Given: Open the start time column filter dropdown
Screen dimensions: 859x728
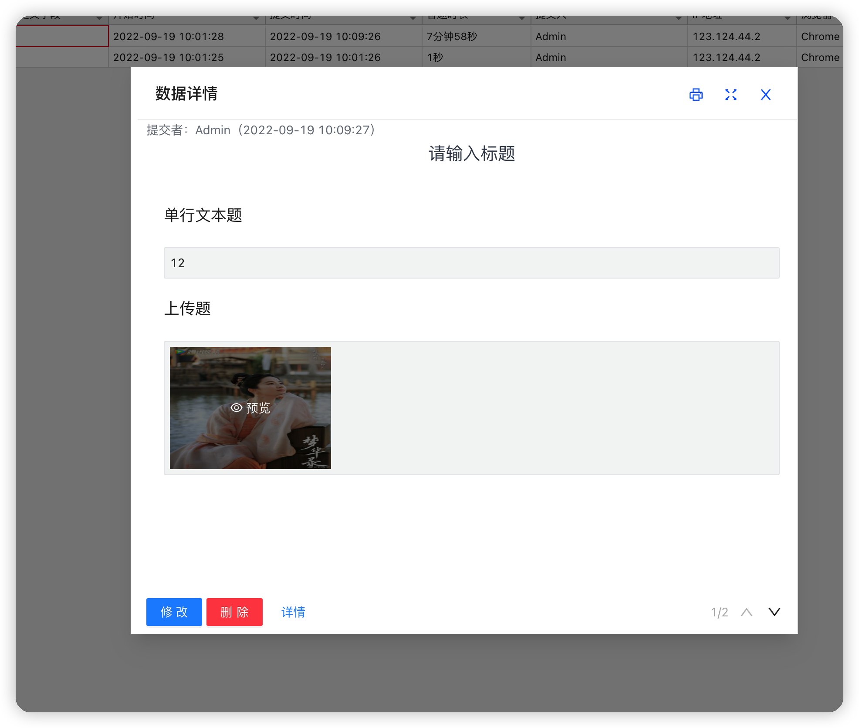Looking at the screenshot, I should point(256,18).
